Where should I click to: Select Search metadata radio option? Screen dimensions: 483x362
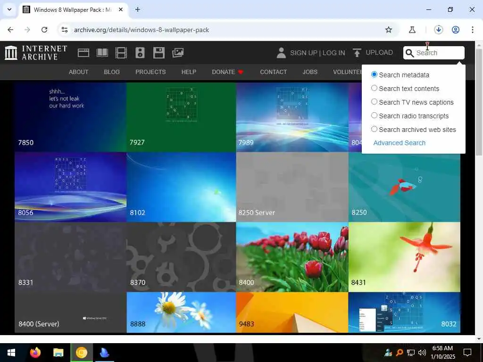[374, 74]
